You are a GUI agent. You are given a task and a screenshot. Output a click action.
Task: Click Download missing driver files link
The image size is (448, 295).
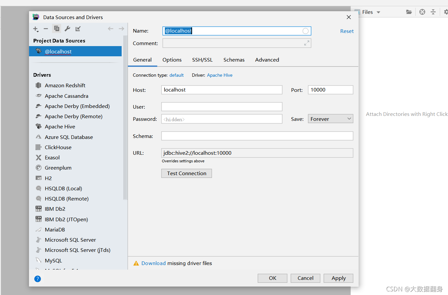(x=154, y=263)
